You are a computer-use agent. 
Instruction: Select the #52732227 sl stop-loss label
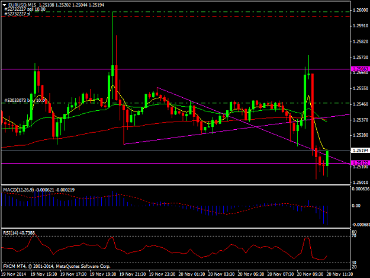click(x=17, y=14)
